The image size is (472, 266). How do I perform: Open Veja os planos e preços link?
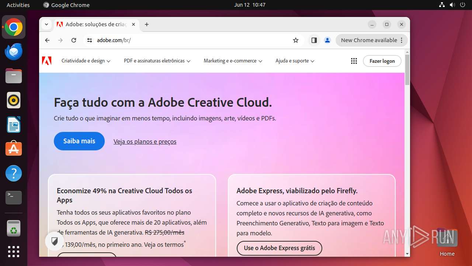(145, 141)
